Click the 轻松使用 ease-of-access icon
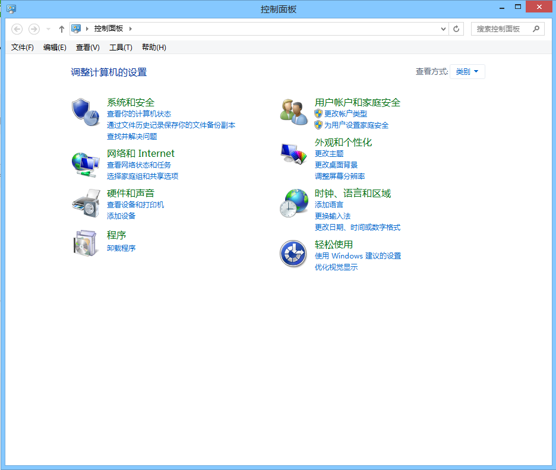Viewport: 556px width, 470px height. coord(293,253)
